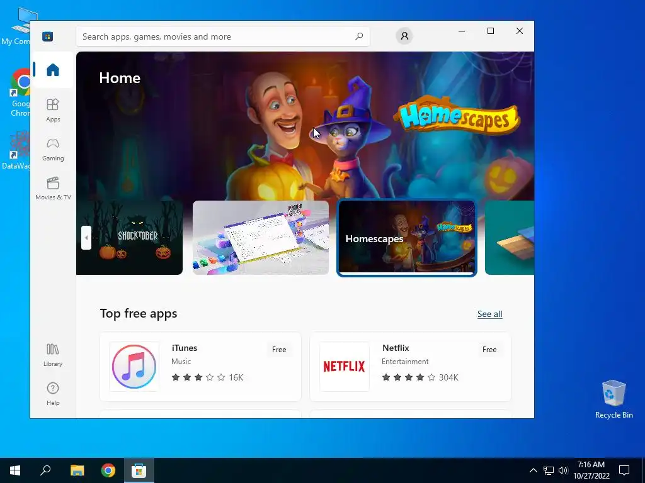Select the calendar app carousel thumbnail
Viewport: 645px width, 483px height.
pyautogui.click(x=260, y=237)
